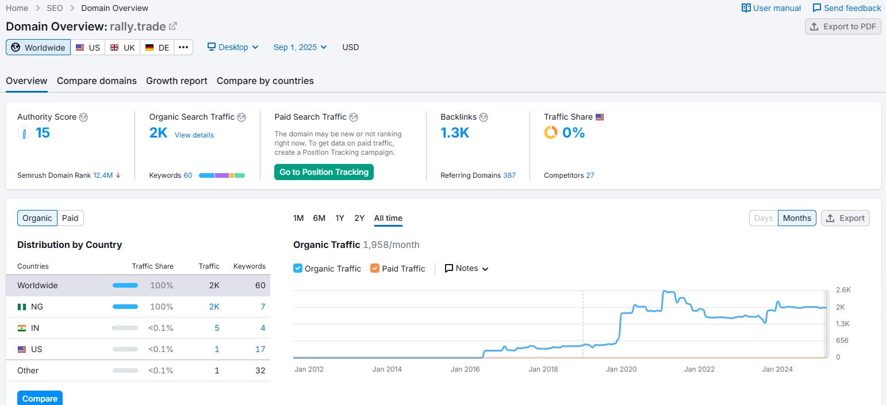
Task: Click the Worldwide traffic share bar
Action: [x=125, y=285]
